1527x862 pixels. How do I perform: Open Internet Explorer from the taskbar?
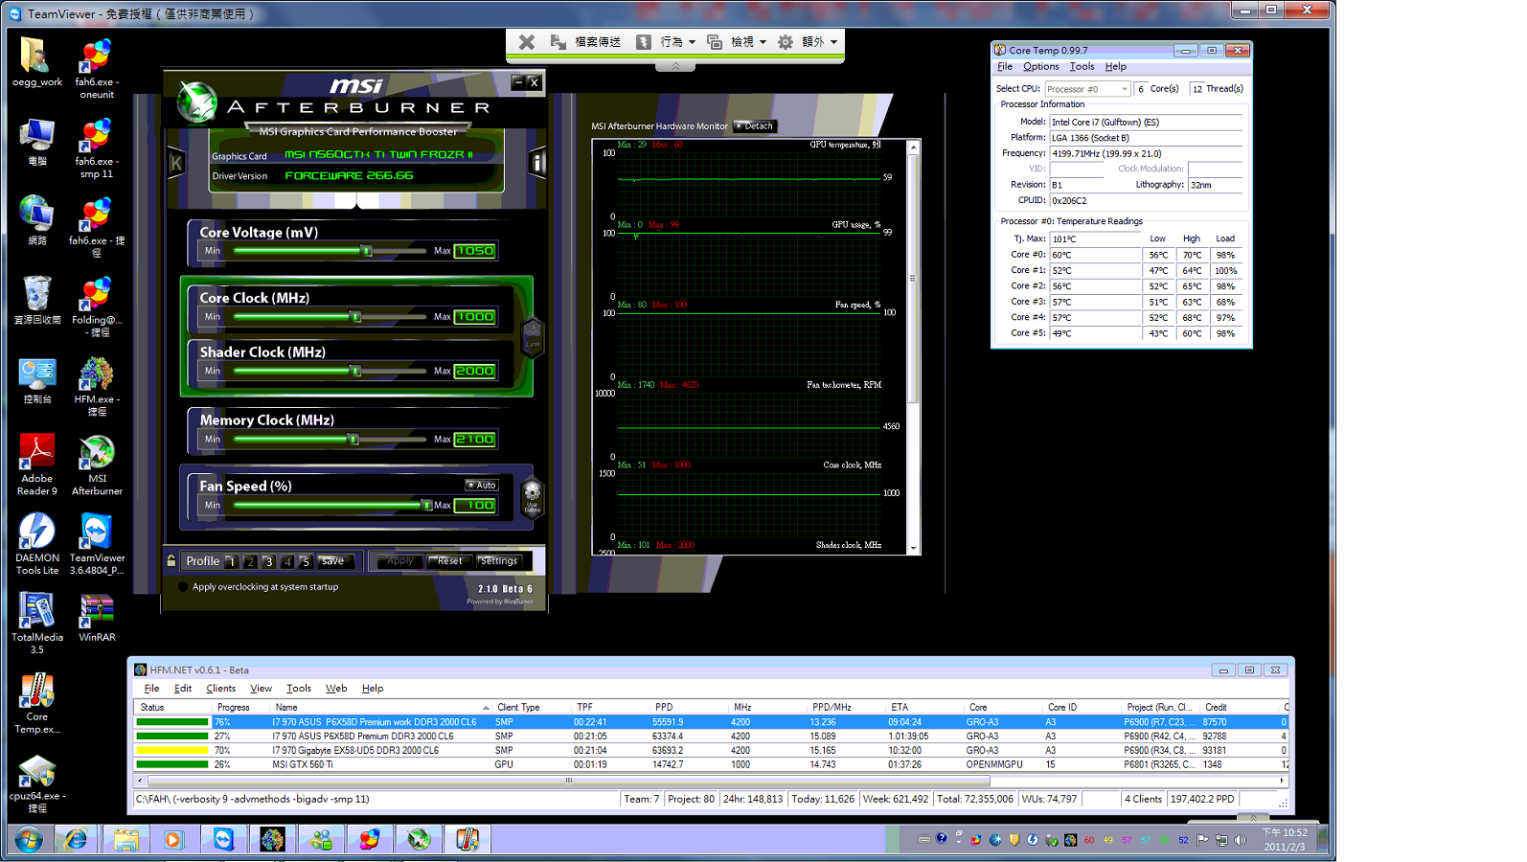(x=76, y=840)
